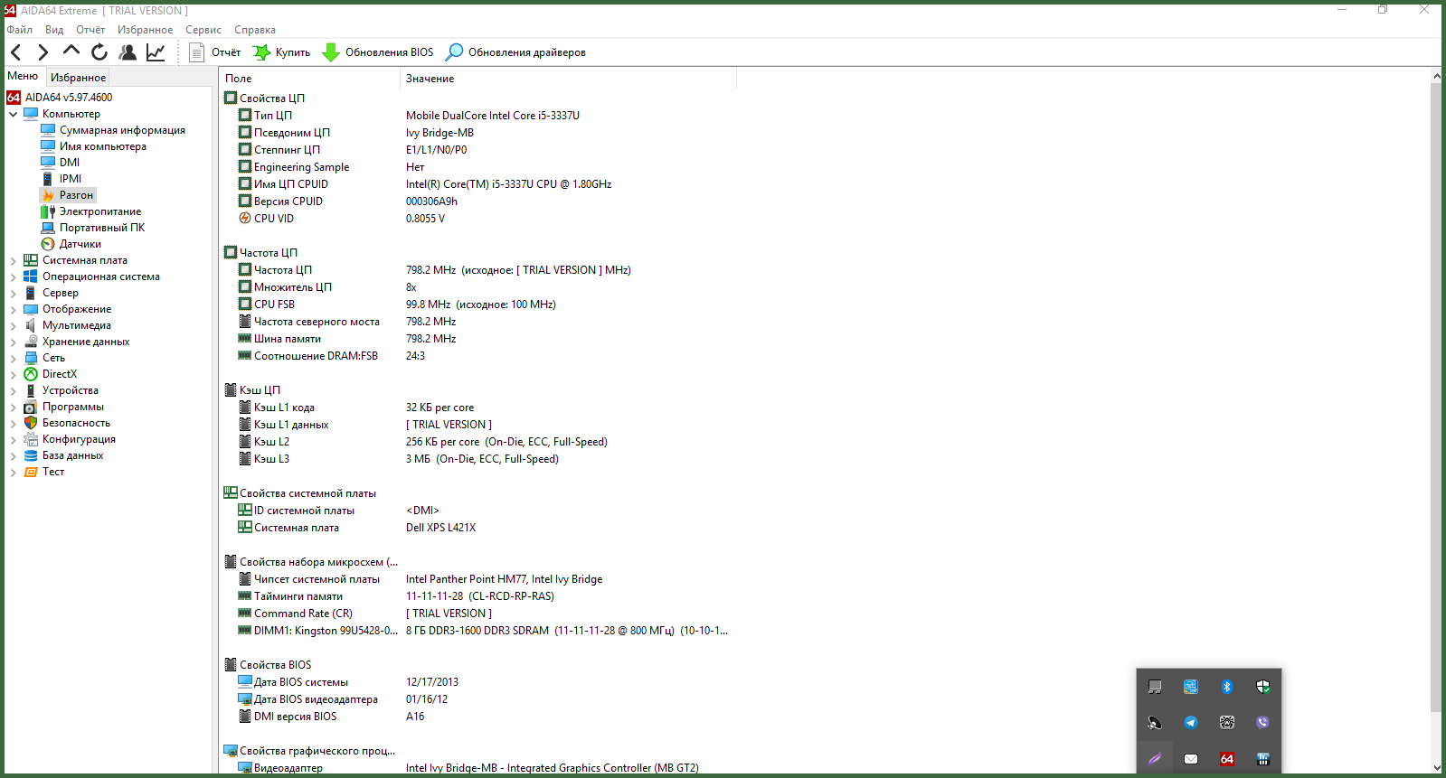Screen dimensions: 1446x778
Task: Select the CPU VID row
Action: pyautogui.click(x=477, y=219)
